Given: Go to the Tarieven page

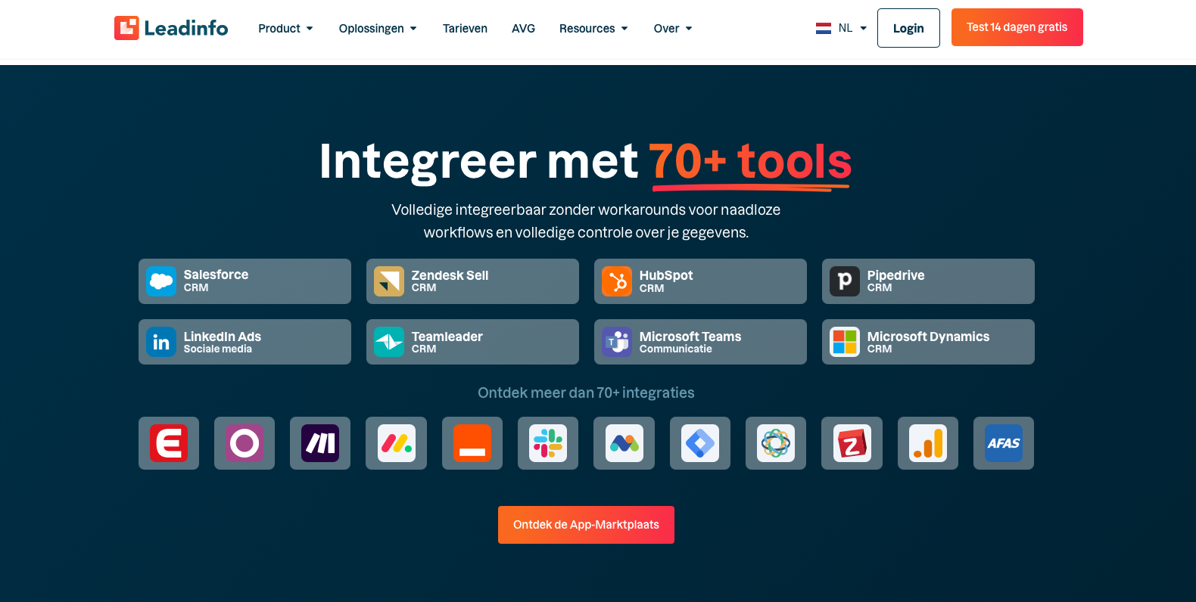Looking at the screenshot, I should tap(465, 29).
